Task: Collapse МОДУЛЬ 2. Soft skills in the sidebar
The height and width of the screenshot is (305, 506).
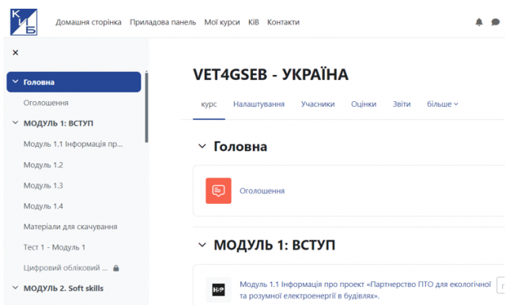Action: coord(15,288)
